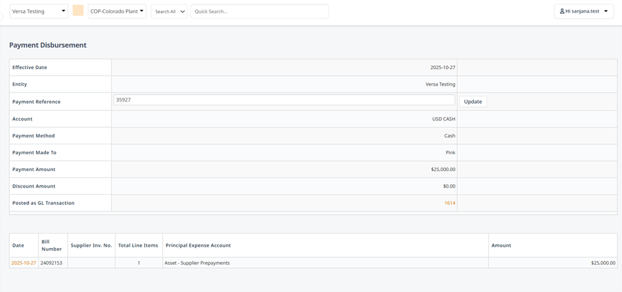Click the Update button

click(473, 102)
